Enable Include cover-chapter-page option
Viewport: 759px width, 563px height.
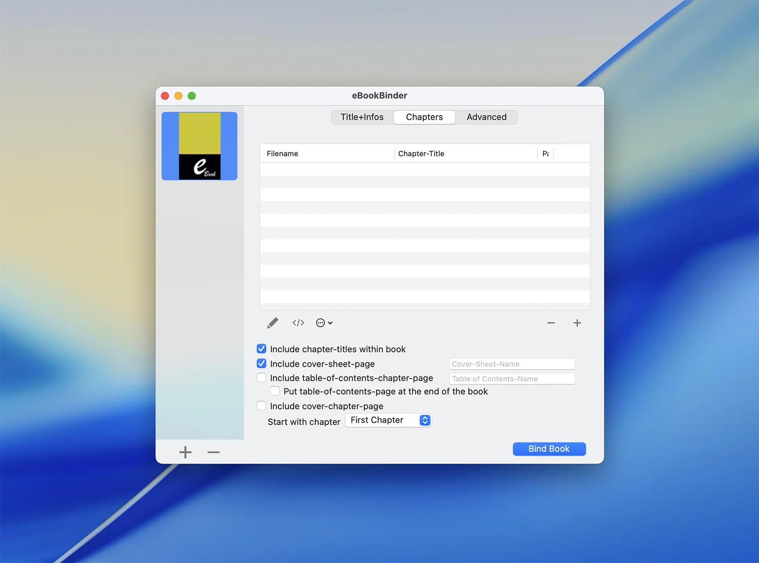[262, 406]
